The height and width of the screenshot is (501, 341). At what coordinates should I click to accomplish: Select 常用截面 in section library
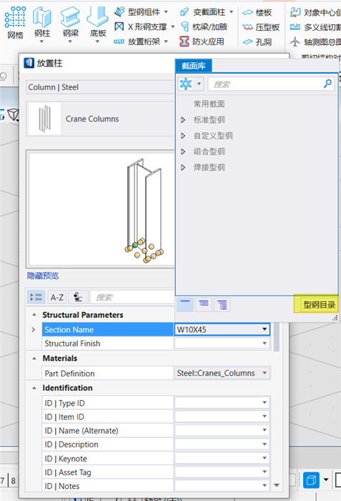pos(209,104)
